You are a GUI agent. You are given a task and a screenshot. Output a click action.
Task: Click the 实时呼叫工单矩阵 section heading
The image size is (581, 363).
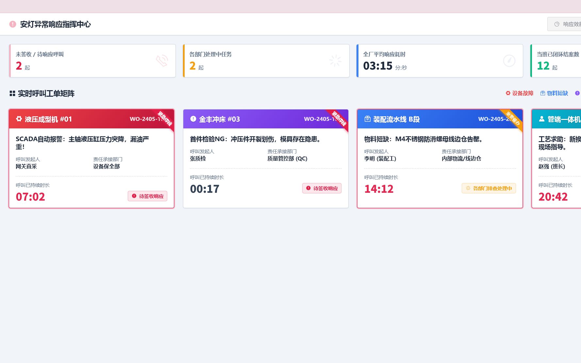point(46,93)
